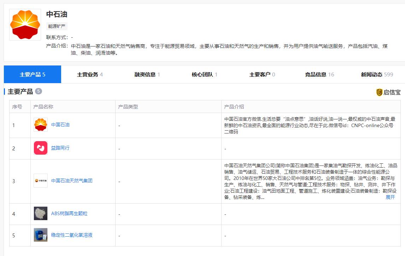Screen dimensions: 405x256
Task: Click the pink 益路同行 app icon
Action: pyautogui.click(x=41, y=148)
